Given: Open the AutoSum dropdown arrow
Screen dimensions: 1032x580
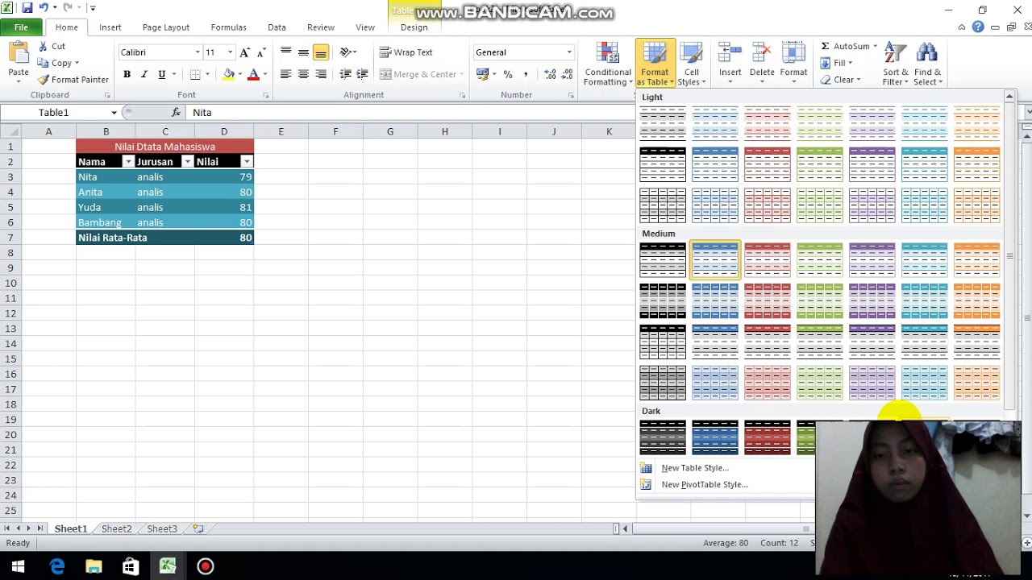Looking at the screenshot, I should (x=875, y=47).
